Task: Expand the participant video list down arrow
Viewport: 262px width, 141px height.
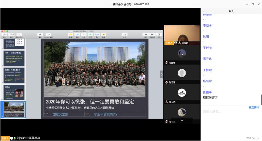Action: [182, 120]
